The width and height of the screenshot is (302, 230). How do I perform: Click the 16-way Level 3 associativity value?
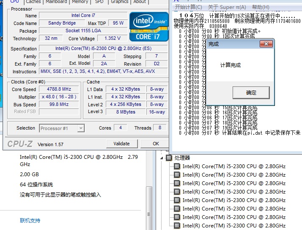tap(157, 112)
